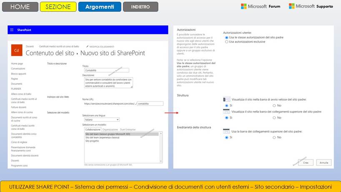Screen dimensions: 341x192
Task: Select Sito del team (esperienza classica) template
Action: (103, 138)
